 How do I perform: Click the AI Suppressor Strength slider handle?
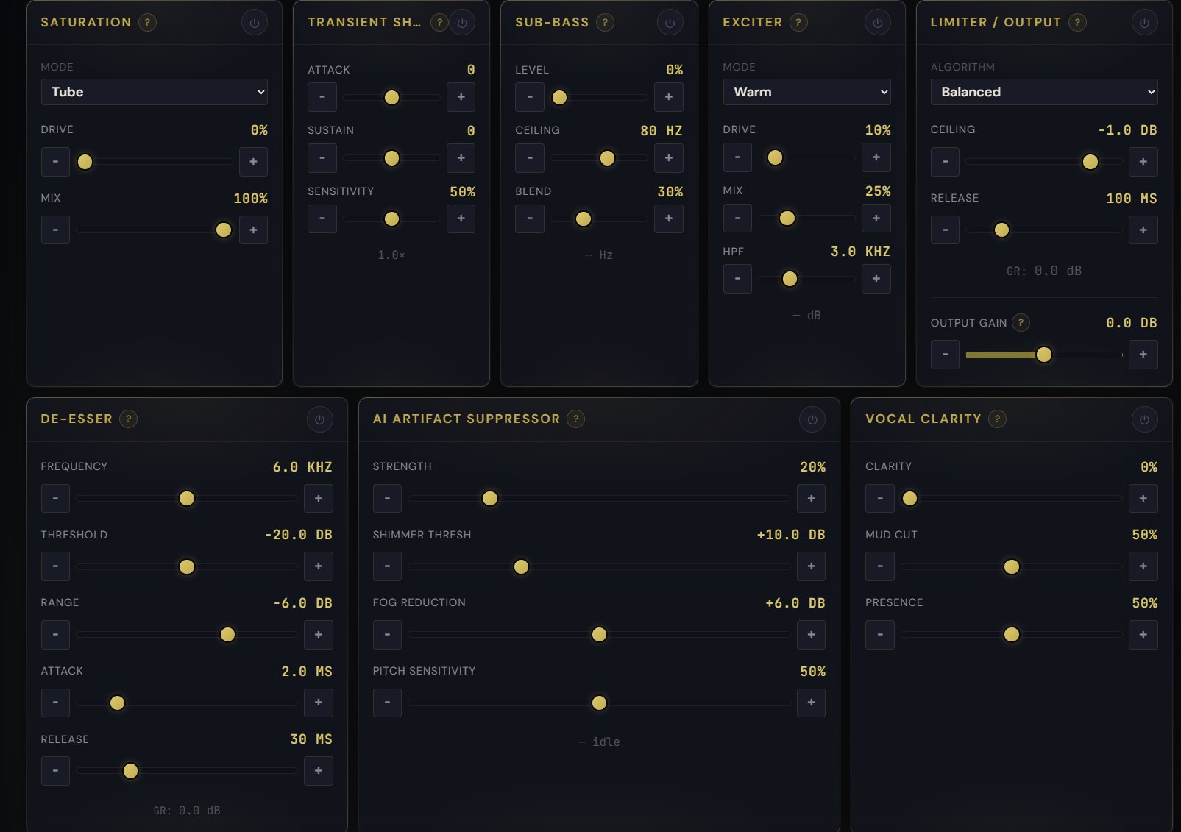click(x=489, y=498)
